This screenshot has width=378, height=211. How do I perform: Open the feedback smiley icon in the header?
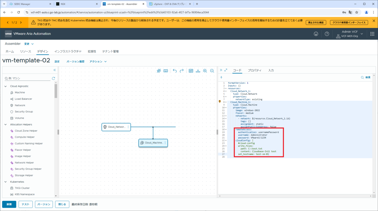click(x=316, y=34)
